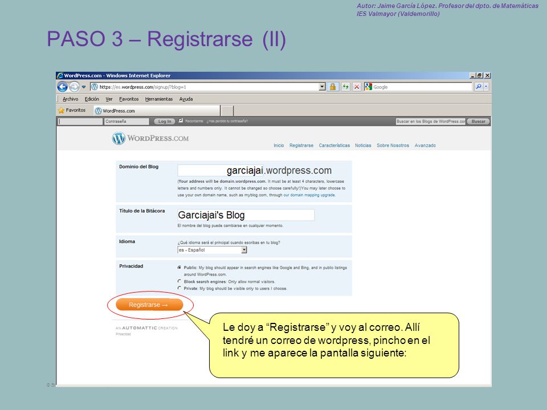Click the domain mapping upgrade link
This screenshot has width=547, height=410.
coord(309,195)
